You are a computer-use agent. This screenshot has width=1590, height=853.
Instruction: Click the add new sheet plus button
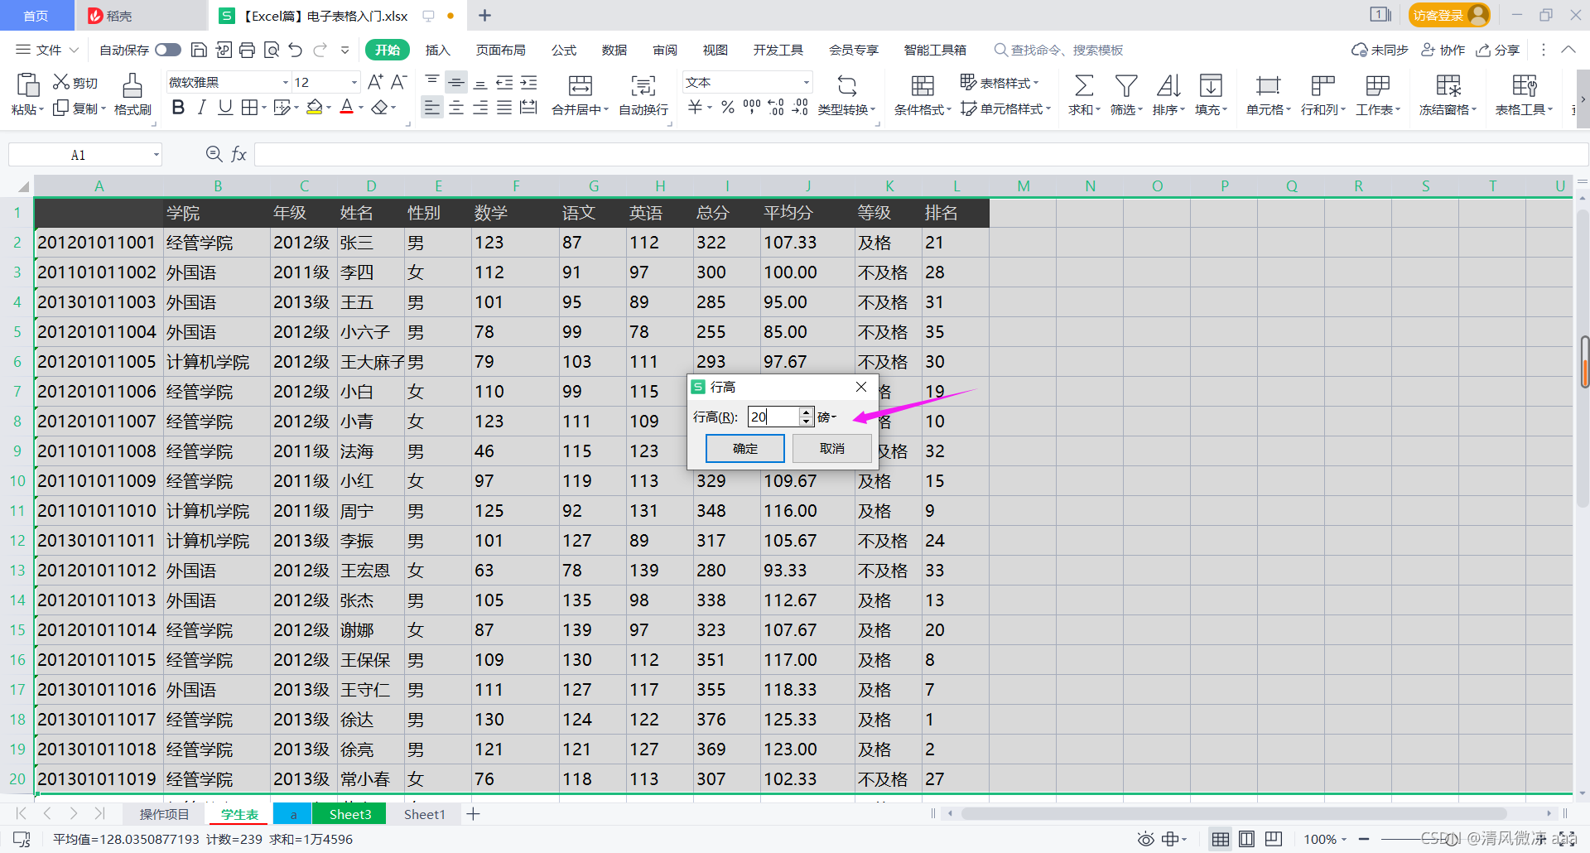pos(473,814)
